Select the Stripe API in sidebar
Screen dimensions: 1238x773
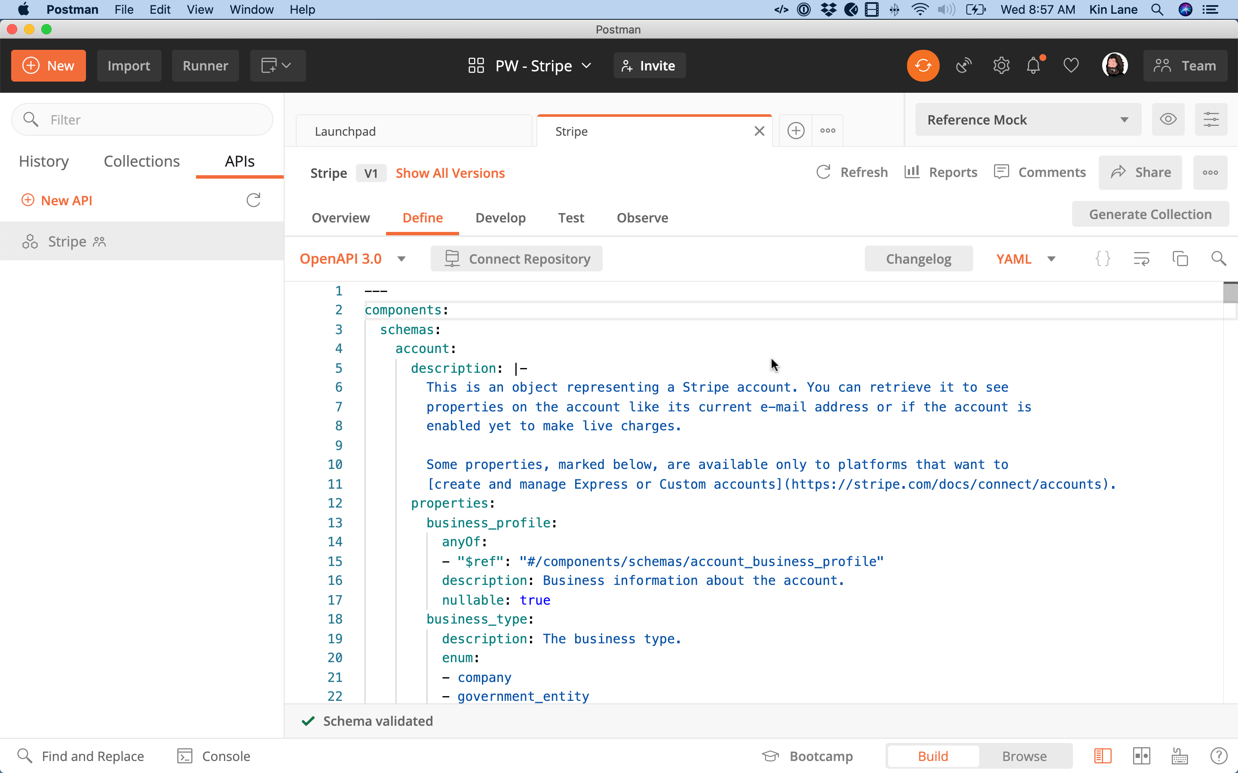(x=142, y=241)
